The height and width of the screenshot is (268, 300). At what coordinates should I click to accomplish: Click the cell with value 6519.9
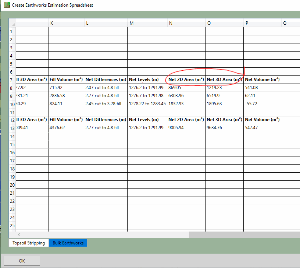(x=224, y=96)
